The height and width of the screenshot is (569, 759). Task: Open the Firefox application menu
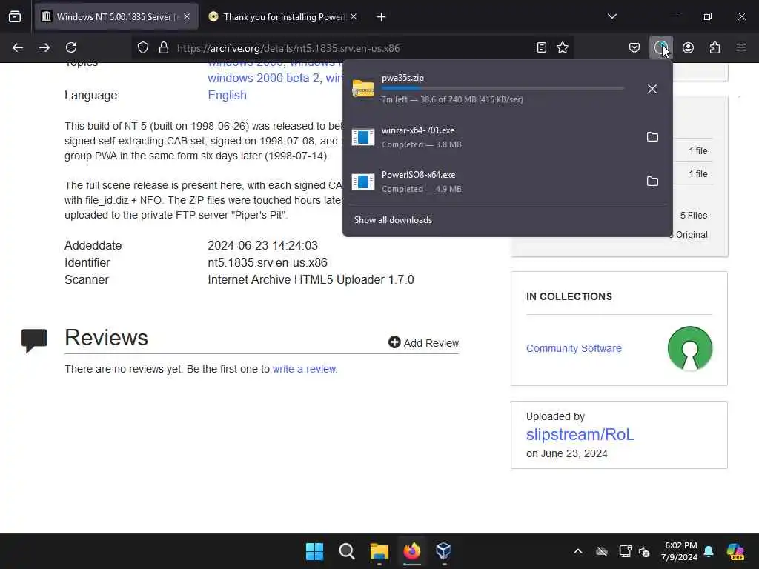pos(741,47)
